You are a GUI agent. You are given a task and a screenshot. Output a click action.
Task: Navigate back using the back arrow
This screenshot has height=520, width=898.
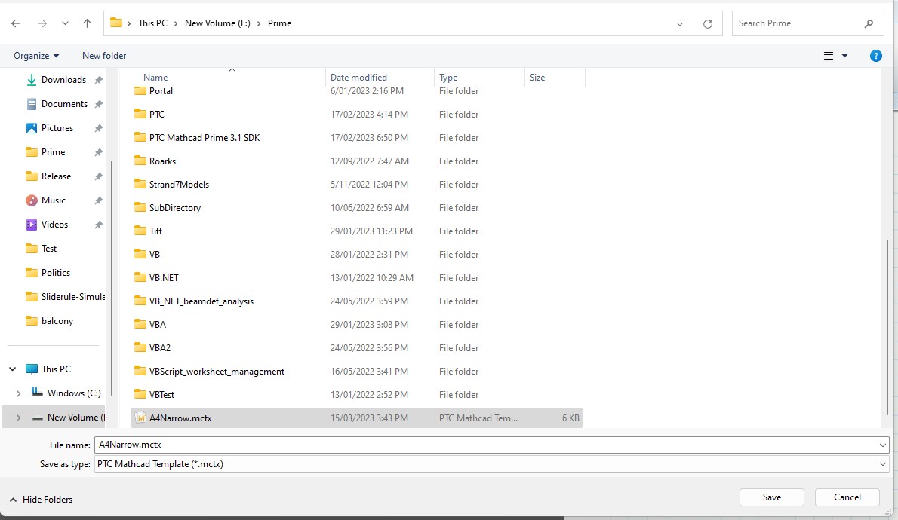point(15,23)
